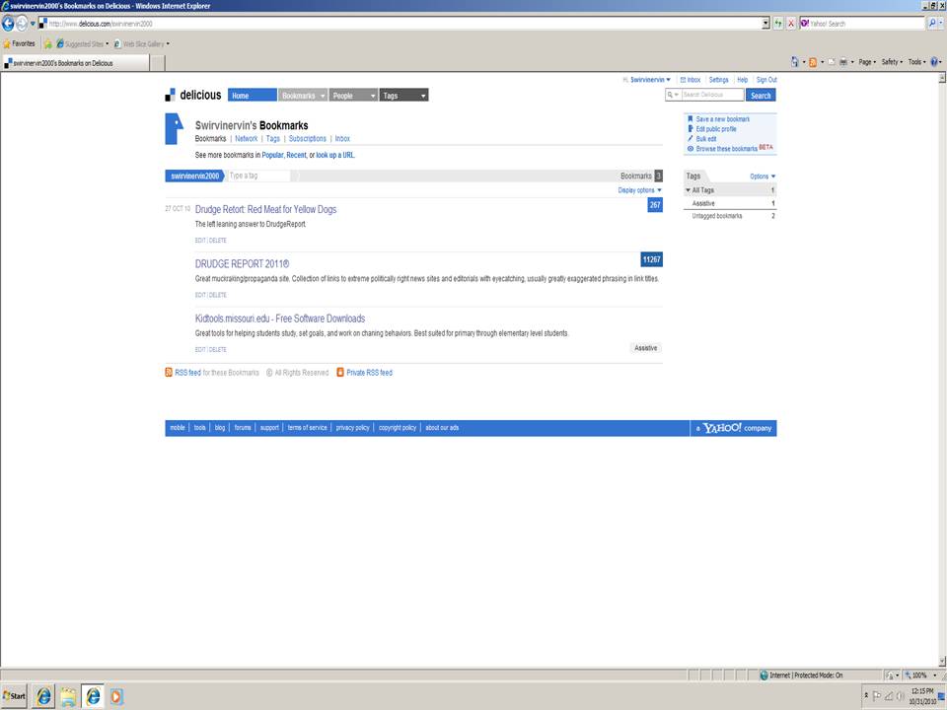Click the blue Help question mark icon
947x710 pixels.
(x=934, y=61)
